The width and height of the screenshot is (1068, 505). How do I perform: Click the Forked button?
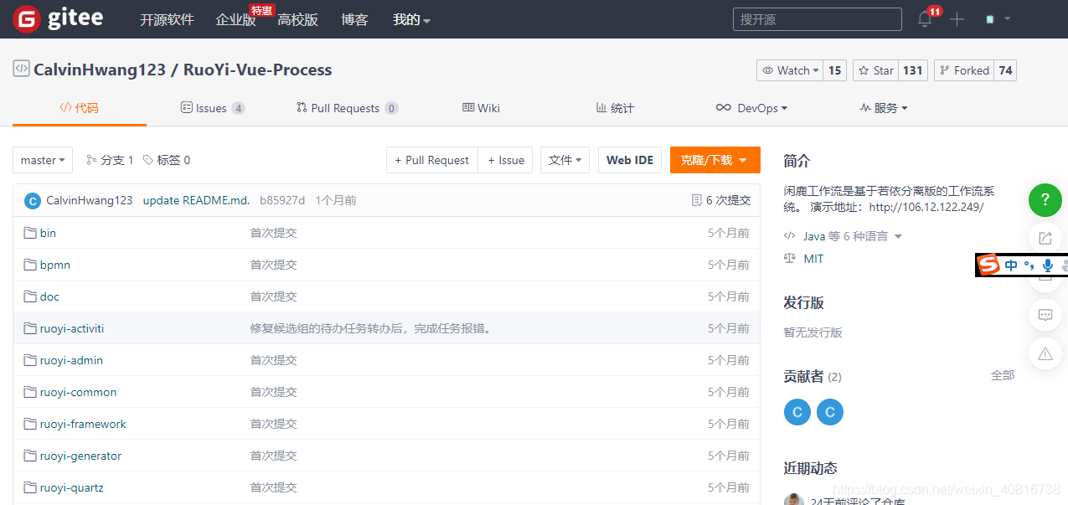[963, 70]
